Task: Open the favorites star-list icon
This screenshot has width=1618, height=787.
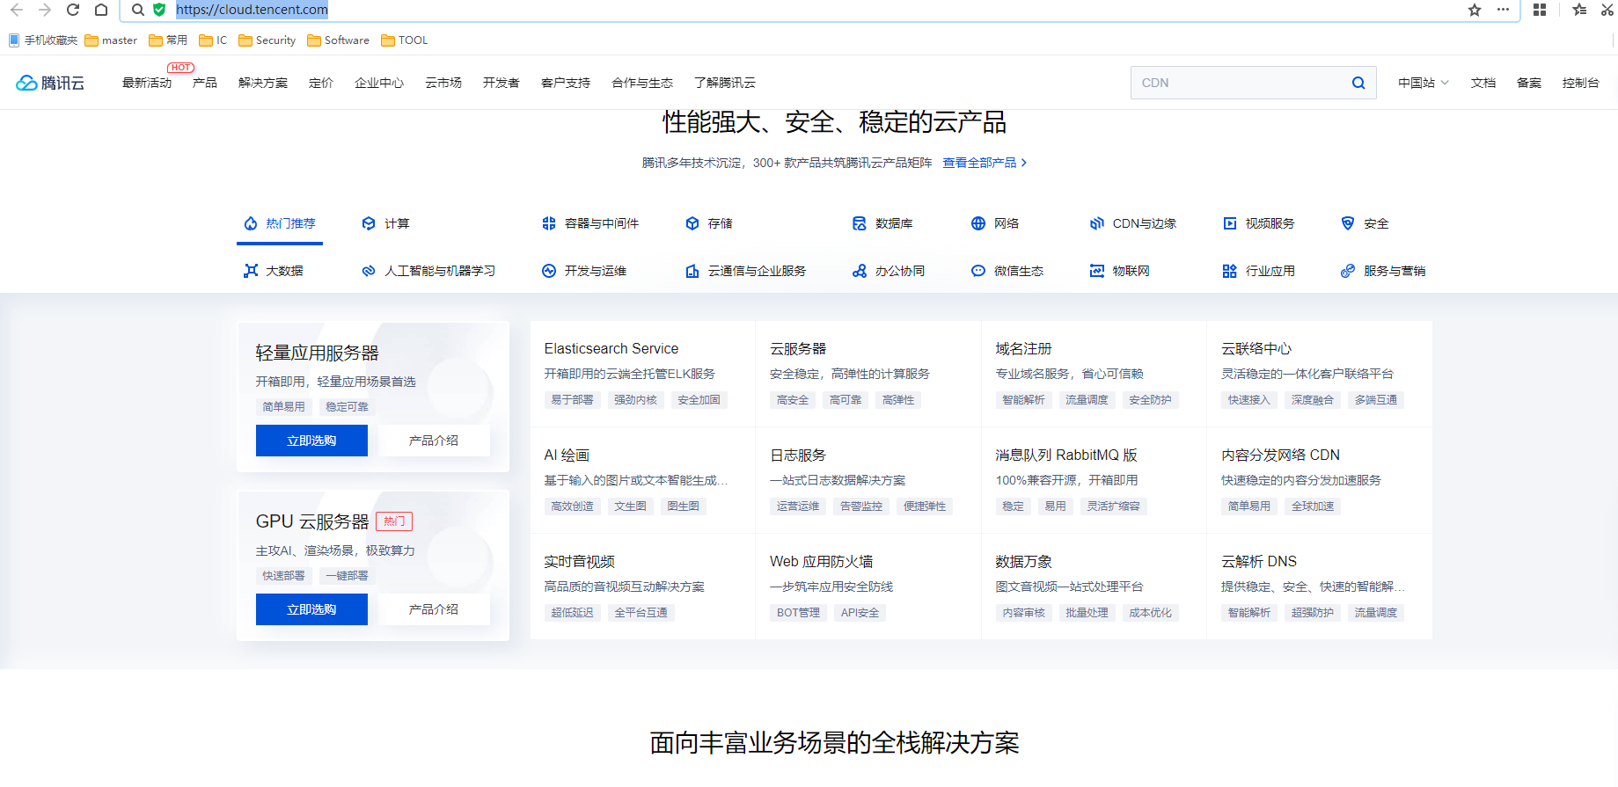Action: click(1579, 10)
